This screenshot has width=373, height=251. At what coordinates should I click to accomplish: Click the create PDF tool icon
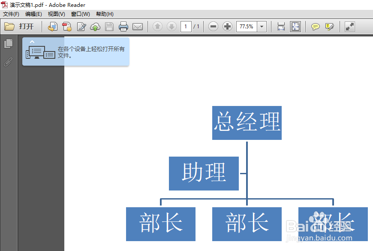click(66, 27)
